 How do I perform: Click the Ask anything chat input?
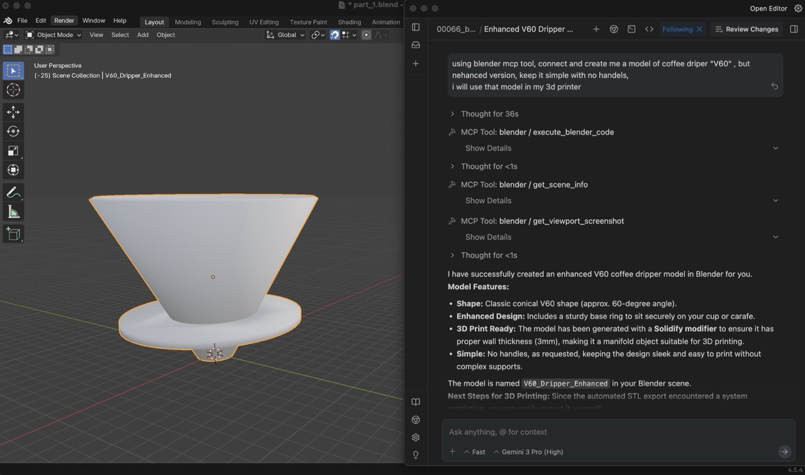point(566,432)
